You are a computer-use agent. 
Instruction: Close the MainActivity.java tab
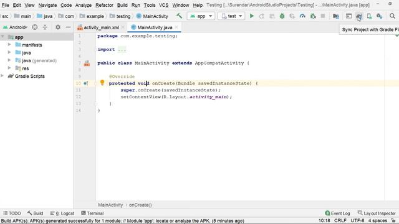tap(176, 27)
